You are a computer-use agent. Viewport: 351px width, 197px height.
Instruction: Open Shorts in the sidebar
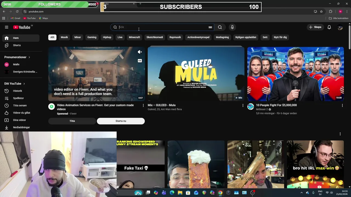coord(21,45)
